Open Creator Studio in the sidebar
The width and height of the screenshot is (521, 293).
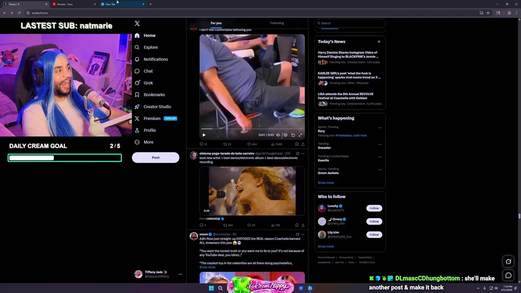(x=153, y=107)
